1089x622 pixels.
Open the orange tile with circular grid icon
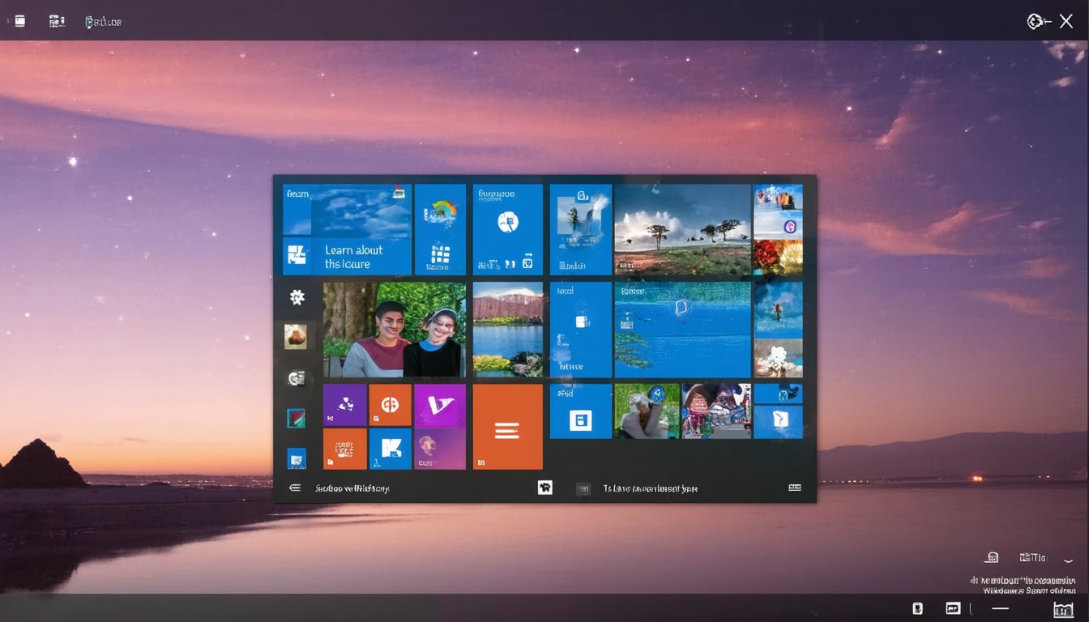390,405
